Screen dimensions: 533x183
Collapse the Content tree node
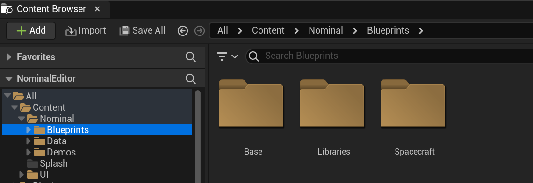(x=14, y=107)
